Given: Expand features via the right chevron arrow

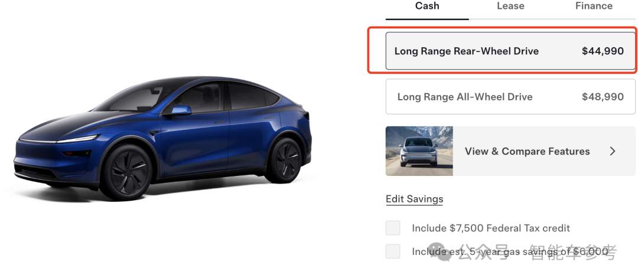Looking at the screenshot, I should [x=613, y=151].
